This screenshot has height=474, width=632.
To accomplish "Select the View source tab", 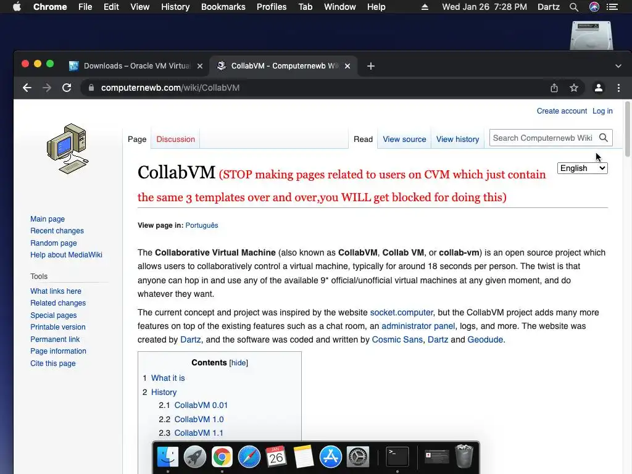I will (404, 139).
